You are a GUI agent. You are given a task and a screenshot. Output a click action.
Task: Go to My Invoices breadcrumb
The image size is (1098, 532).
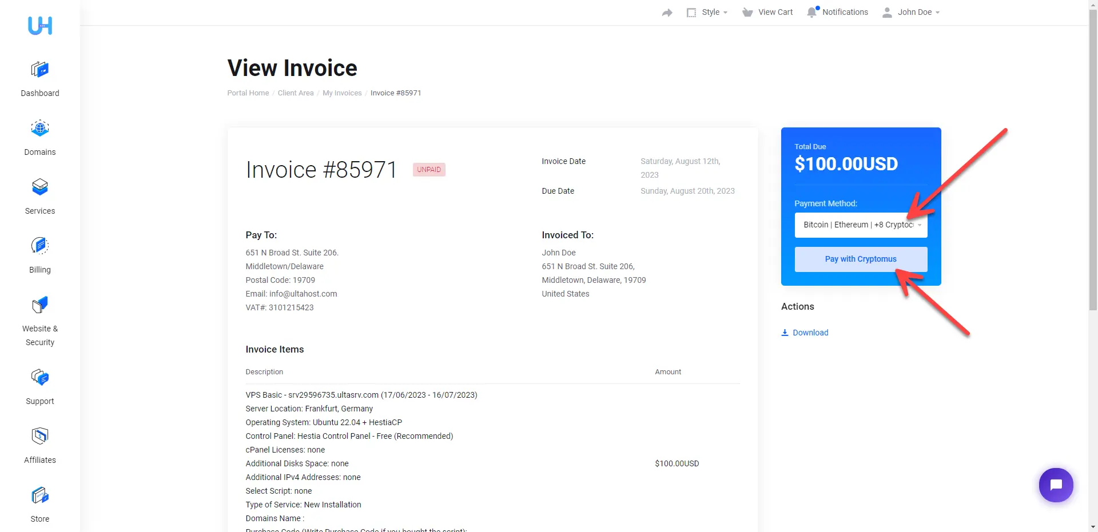342,93
